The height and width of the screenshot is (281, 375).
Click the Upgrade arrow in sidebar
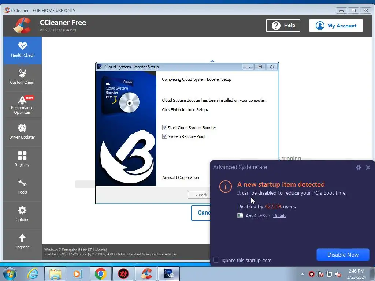pos(22,238)
